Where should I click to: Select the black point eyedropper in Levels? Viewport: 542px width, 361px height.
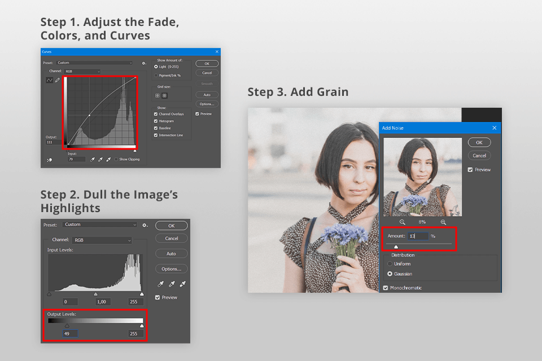point(160,284)
